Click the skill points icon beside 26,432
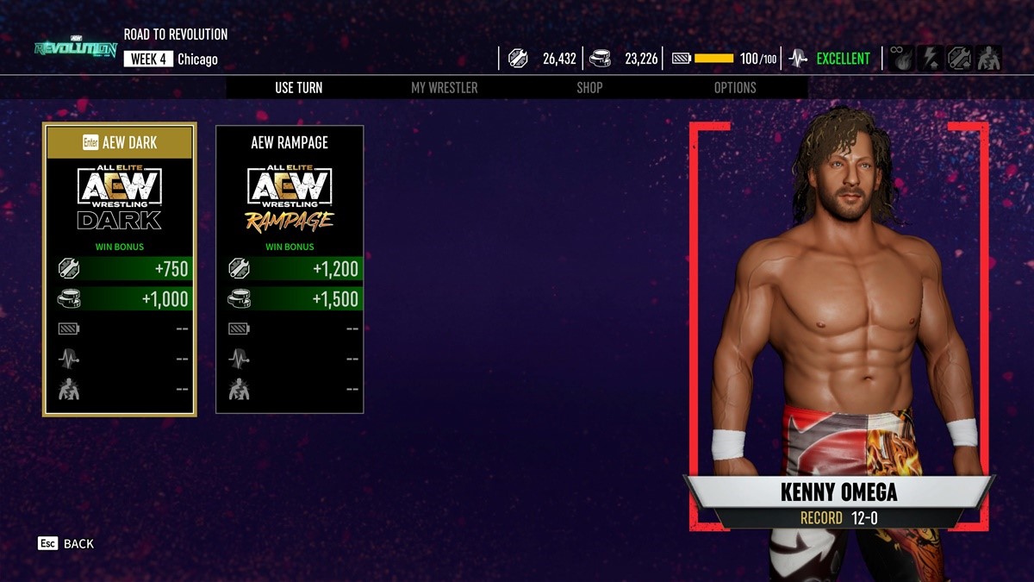This screenshot has width=1034, height=582. pos(518,59)
